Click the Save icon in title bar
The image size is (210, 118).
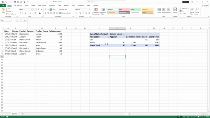[3, 2]
